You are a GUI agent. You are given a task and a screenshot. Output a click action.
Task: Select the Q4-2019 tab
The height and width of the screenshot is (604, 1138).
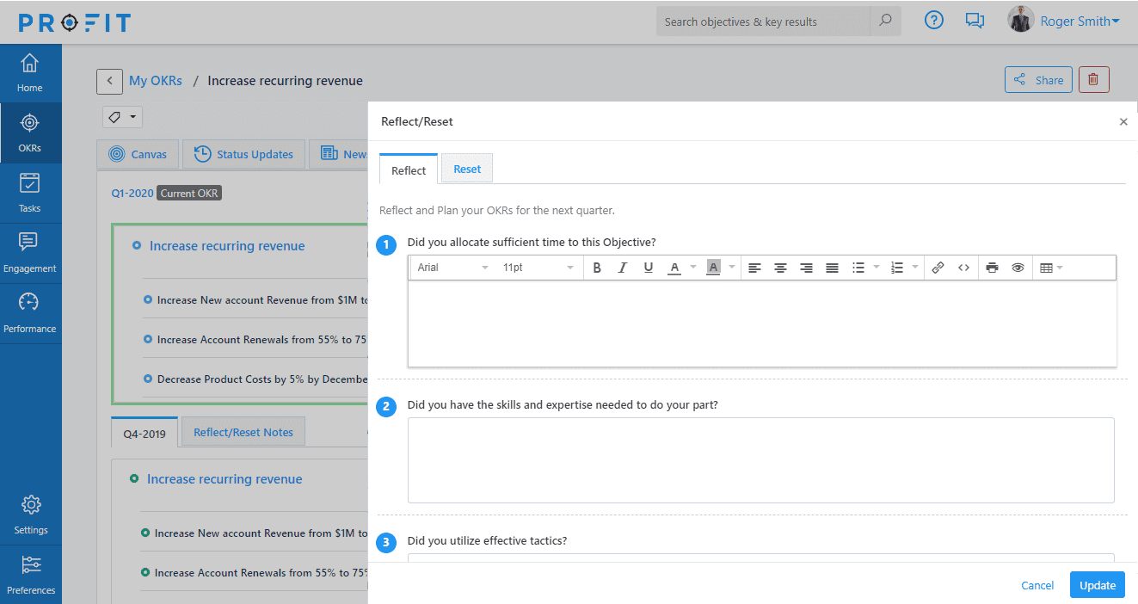[145, 433]
